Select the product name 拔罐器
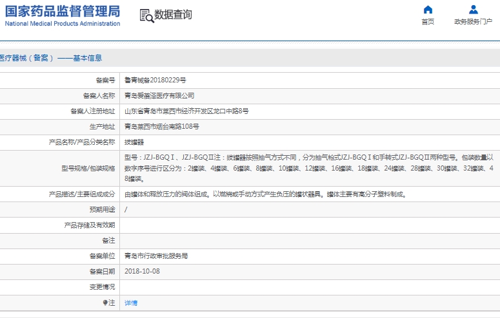Image resolution: width=500 pixels, height=318 pixels. [x=134, y=142]
